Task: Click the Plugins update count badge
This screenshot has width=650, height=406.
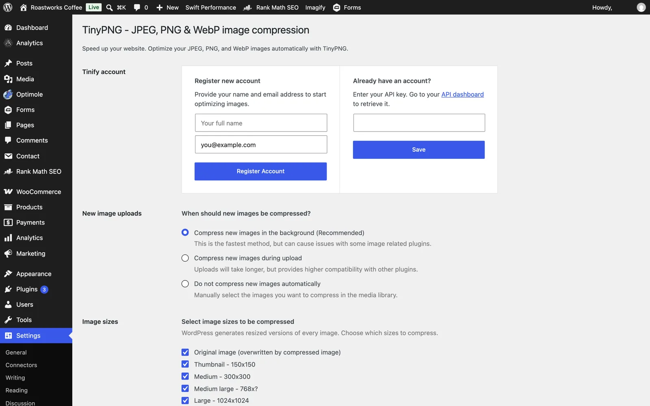Action: point(44,289)
